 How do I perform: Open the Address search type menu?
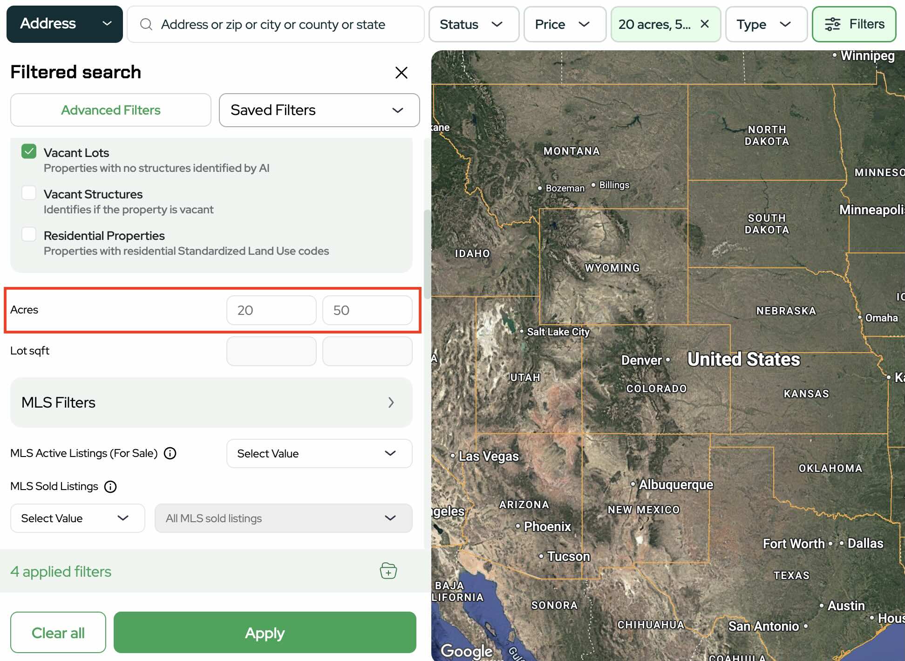(x=65, y=24)
